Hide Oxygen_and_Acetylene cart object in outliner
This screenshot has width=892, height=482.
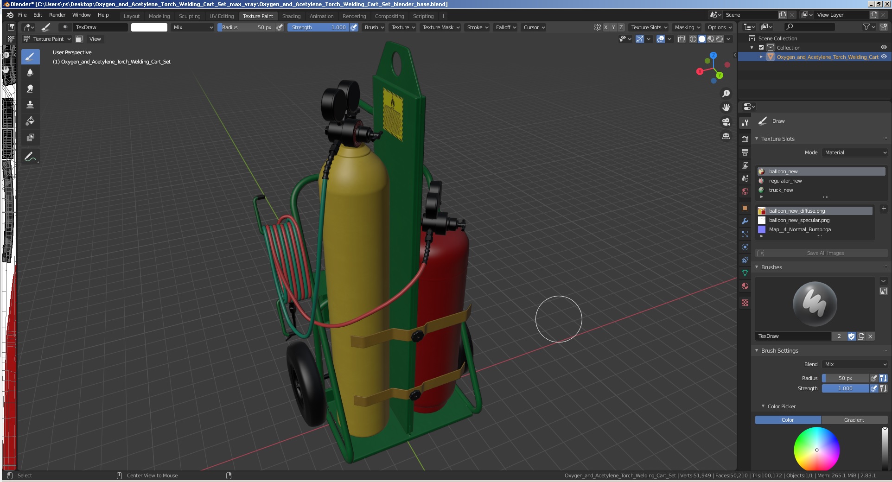point(884,57)
